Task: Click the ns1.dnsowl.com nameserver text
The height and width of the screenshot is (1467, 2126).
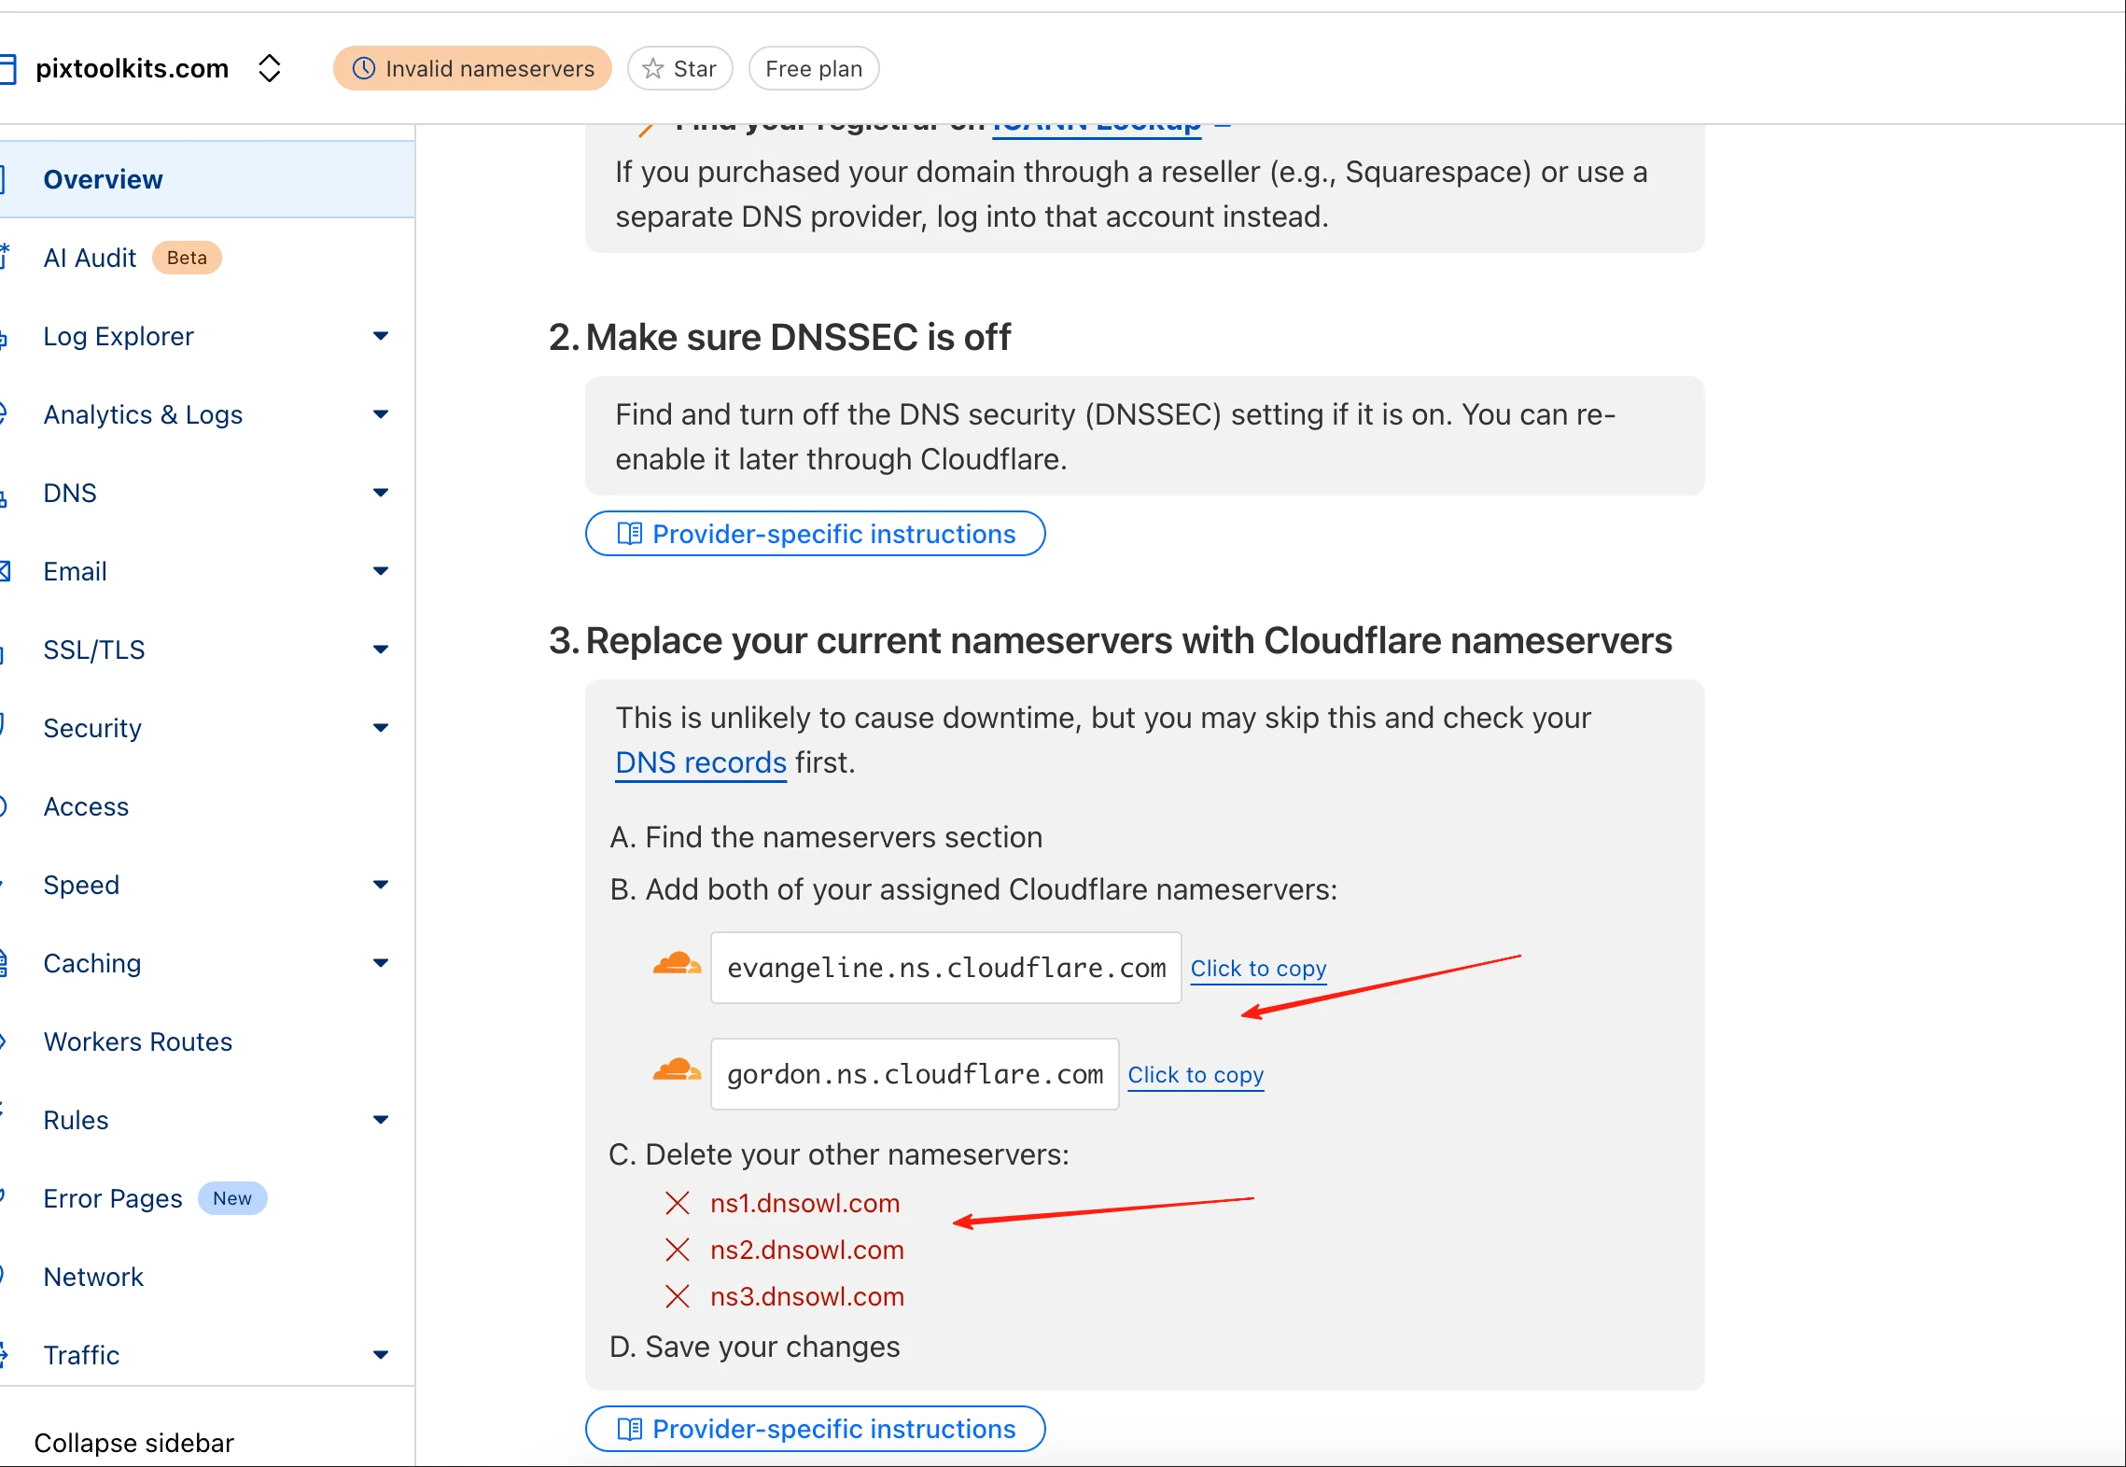Action: click(804, 1204)
